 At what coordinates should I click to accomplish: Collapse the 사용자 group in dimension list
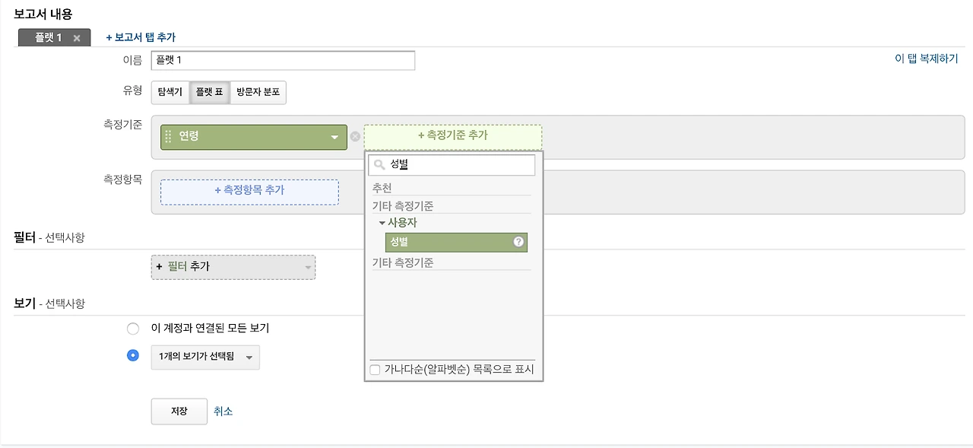382,223
